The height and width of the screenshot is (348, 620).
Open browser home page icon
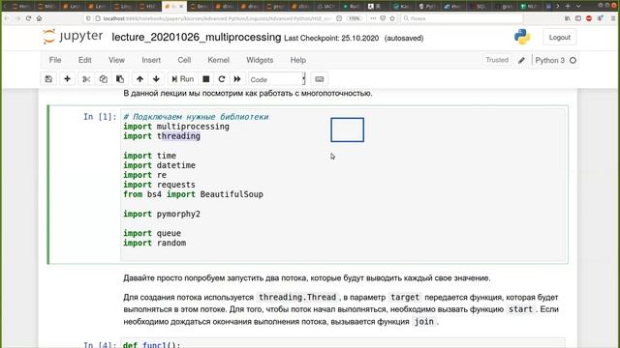pos(39,18)
